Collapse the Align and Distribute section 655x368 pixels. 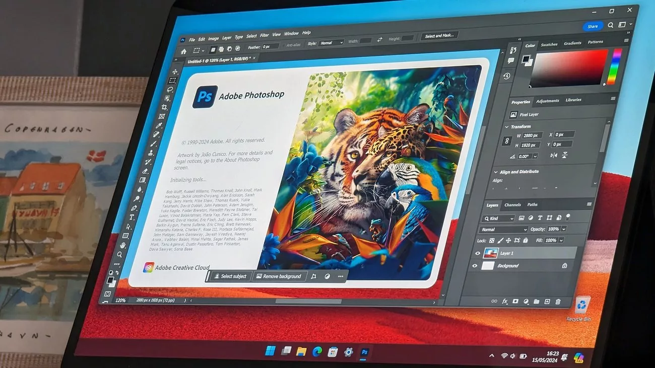(495, 172)
